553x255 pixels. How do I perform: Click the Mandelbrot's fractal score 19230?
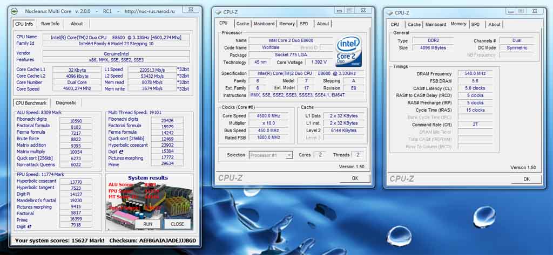tap(76, 201)
